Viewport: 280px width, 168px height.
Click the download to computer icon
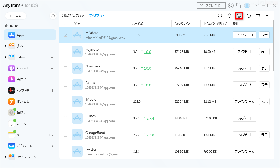click(x=239, y=16)
